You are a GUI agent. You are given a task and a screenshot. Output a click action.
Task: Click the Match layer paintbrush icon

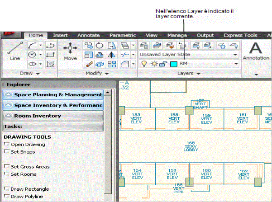[x=170, y=45]
